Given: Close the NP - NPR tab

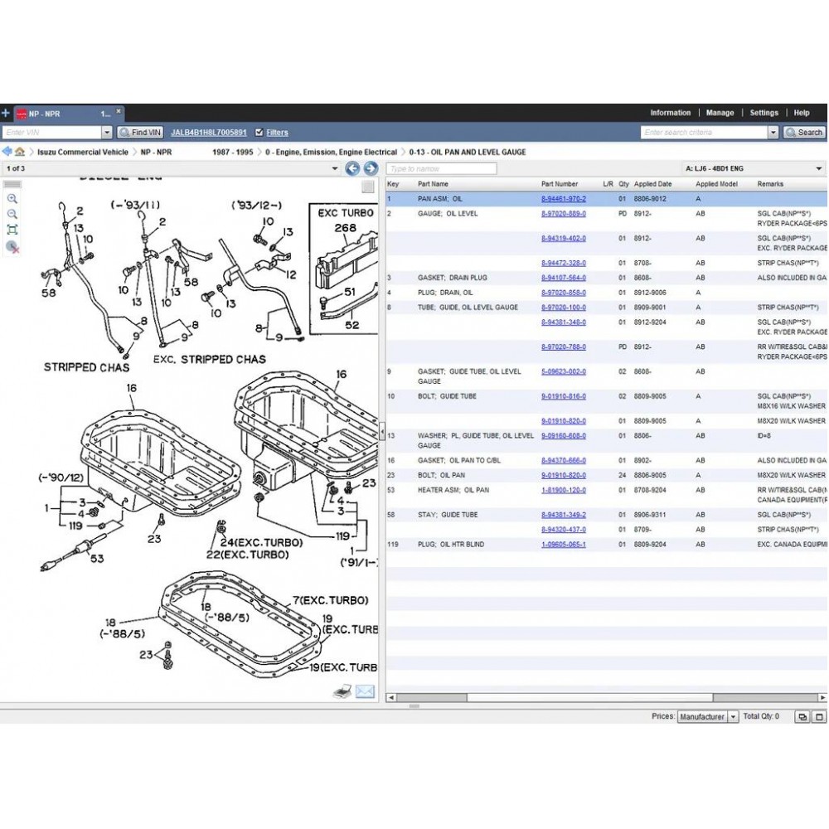Looking at the screenshot, I should pyautogui.click(x=118, y=110).
